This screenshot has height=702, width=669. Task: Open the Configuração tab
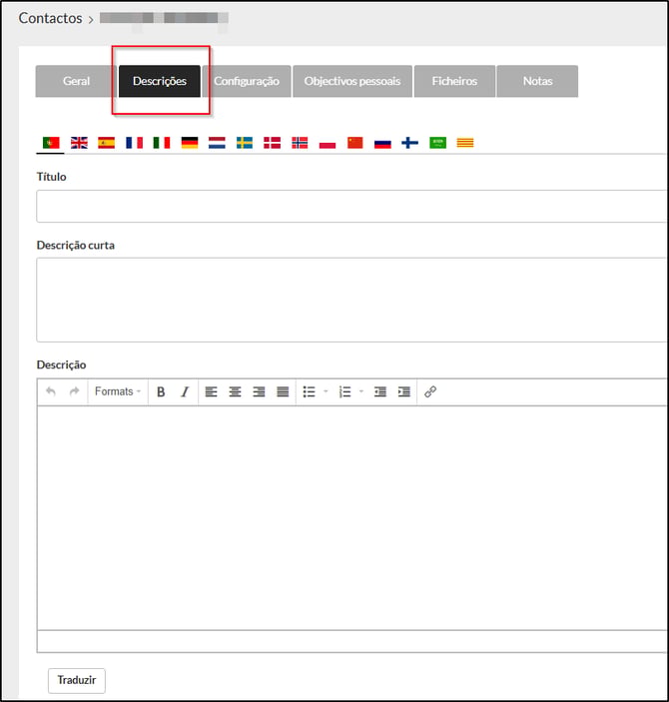[247, 82]
